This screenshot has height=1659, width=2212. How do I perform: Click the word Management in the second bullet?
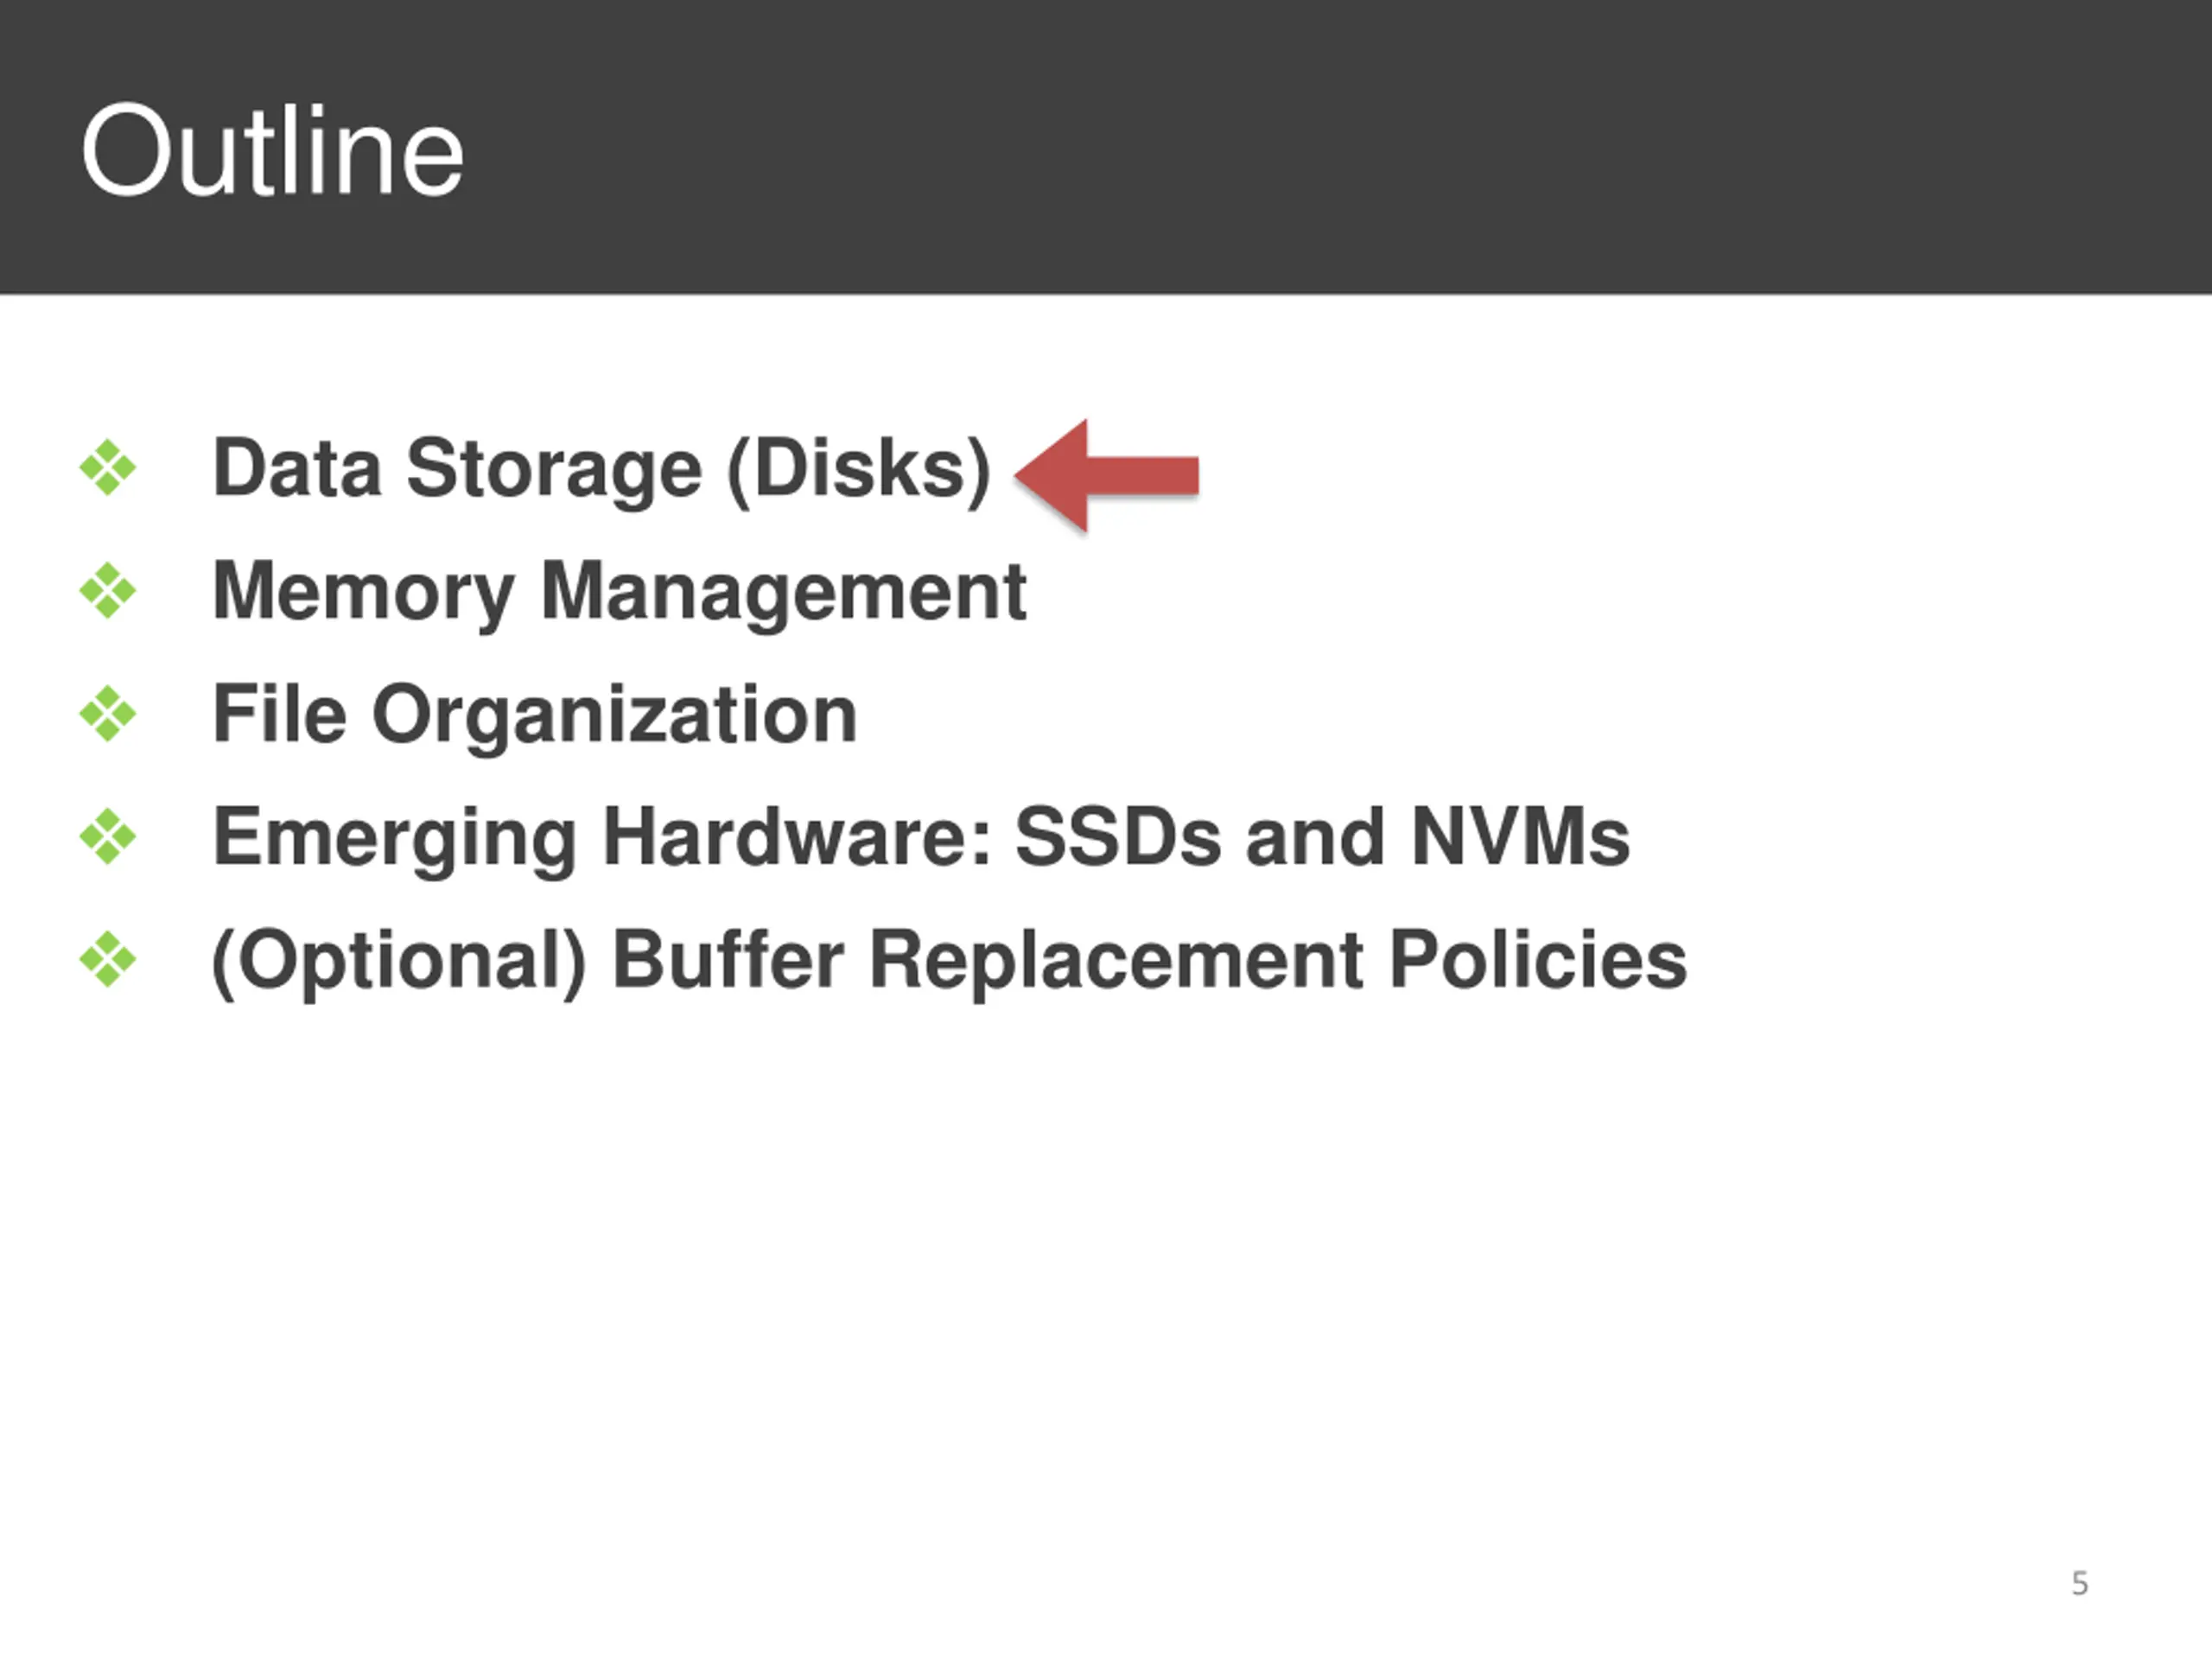pos(783,593)
